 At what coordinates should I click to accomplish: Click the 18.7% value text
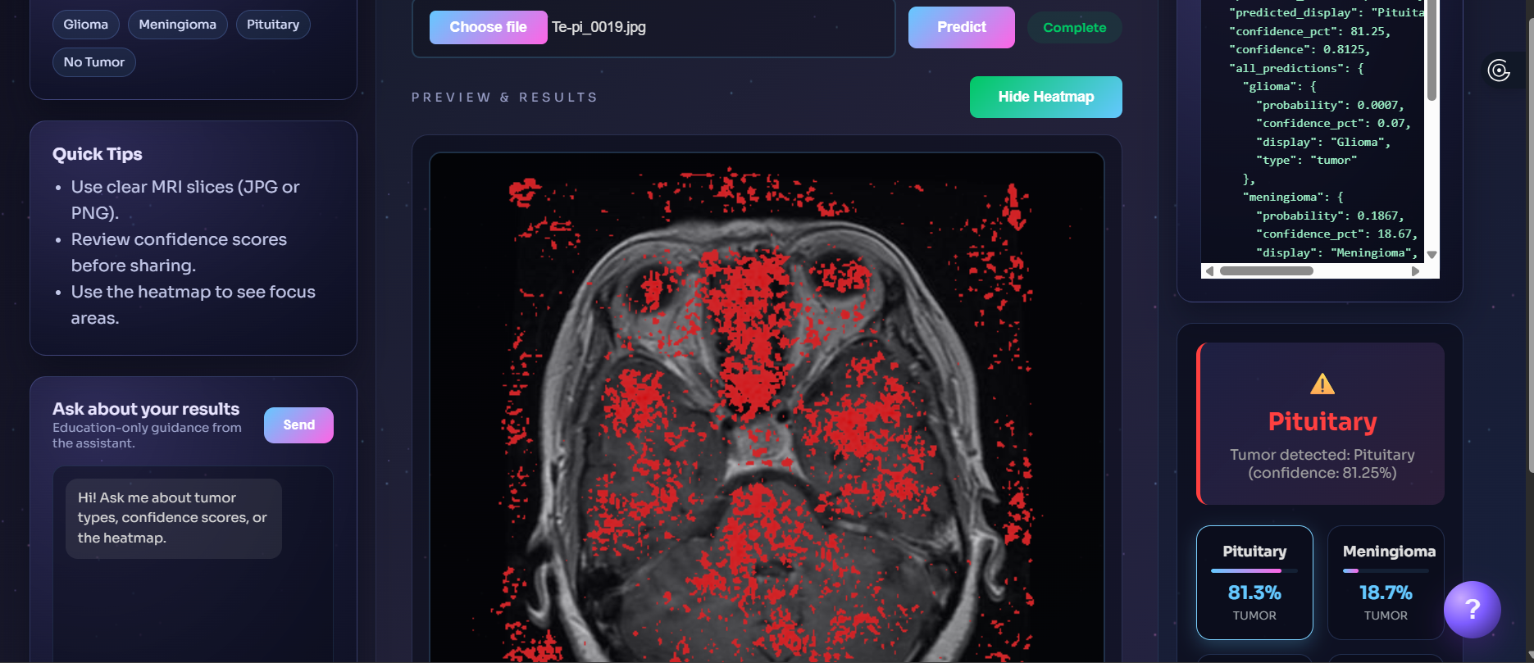[1386, 593]
